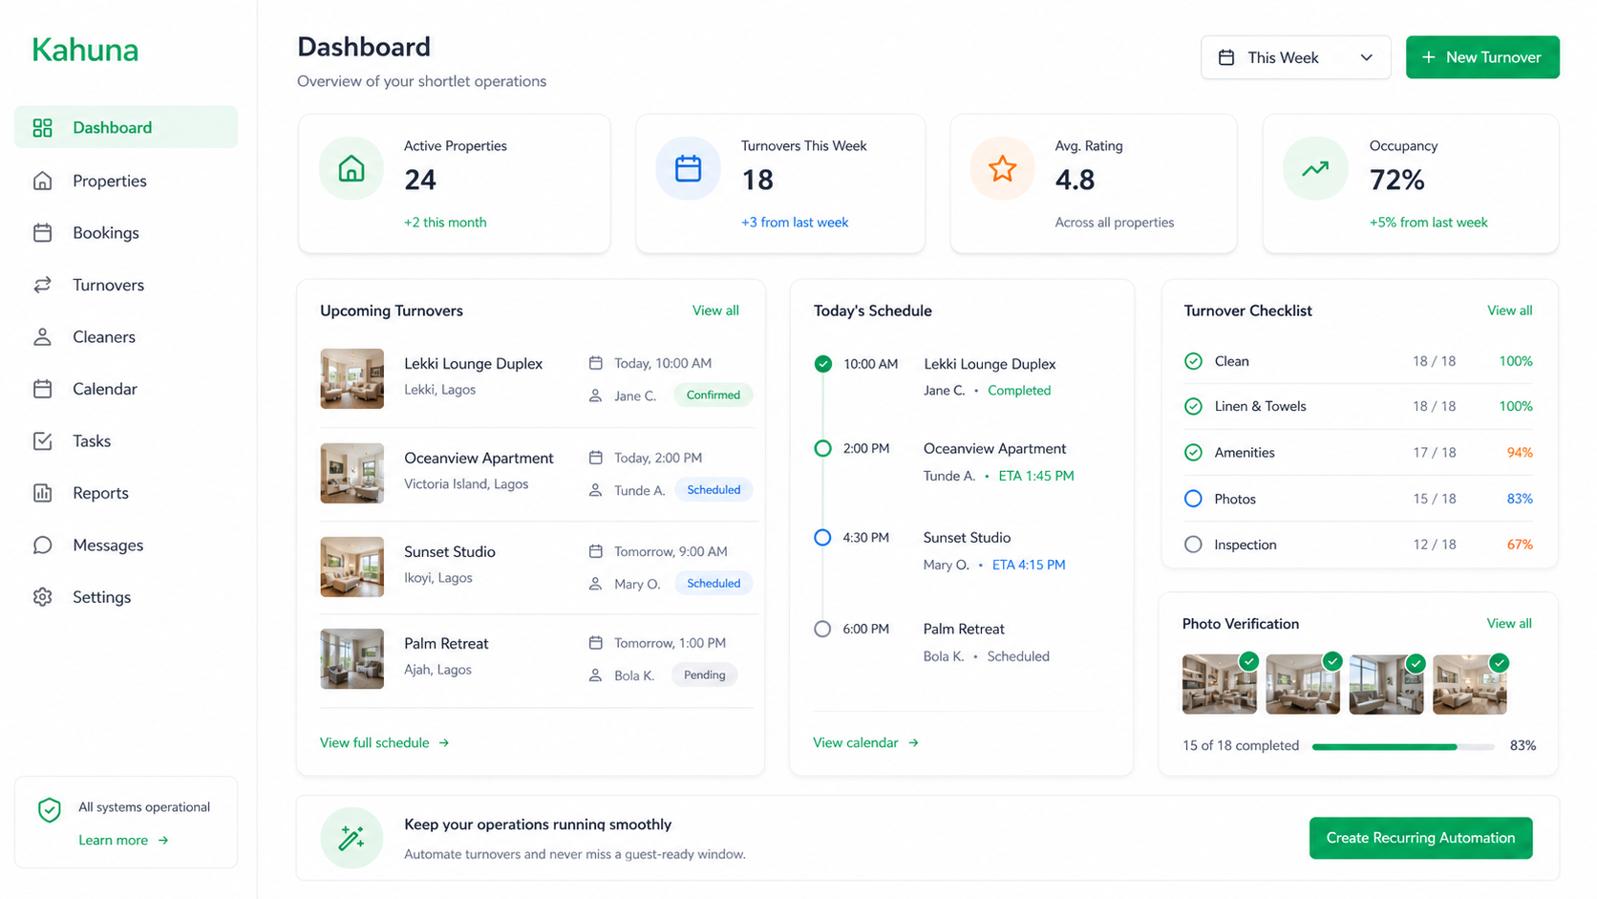Navigate to Turnovers
This screenshot has height=899, width=1597.
tap(126, 285)
